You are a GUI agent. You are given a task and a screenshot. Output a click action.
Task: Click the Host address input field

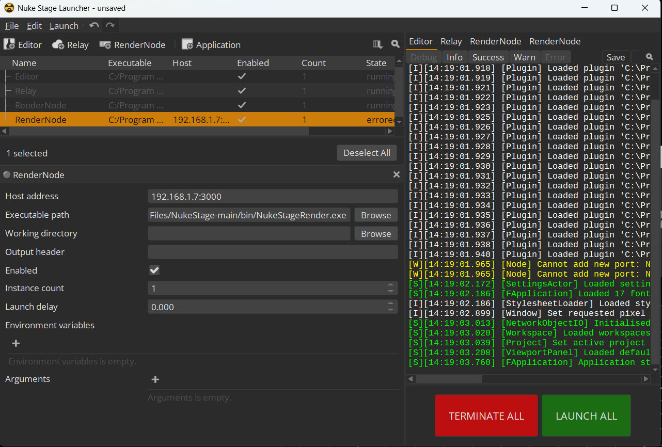pos(272,196)
